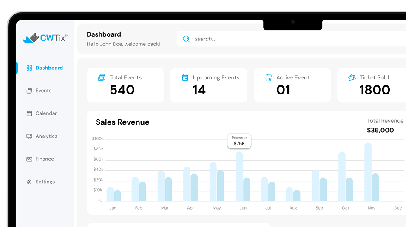Click the $20k axis label

[98, 180]
